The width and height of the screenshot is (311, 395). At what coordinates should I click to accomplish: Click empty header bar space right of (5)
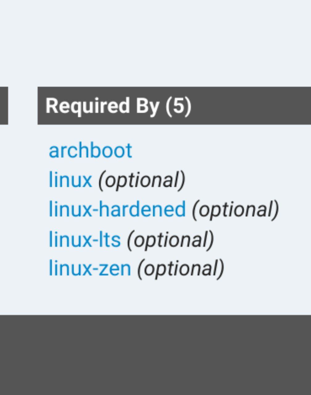(x=250, y=106)
